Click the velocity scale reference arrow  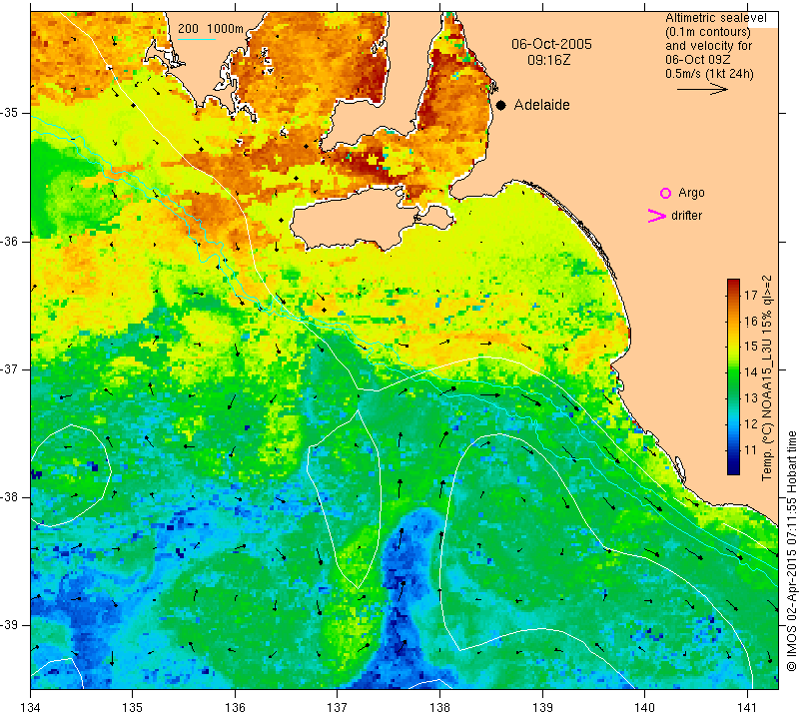pyautogui.click(x=702, y=89)
